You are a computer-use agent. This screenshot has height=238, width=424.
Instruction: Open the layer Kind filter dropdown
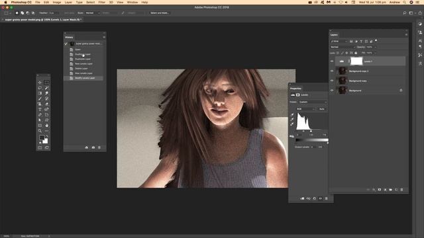pyautogui.click(x=339, y=41)
